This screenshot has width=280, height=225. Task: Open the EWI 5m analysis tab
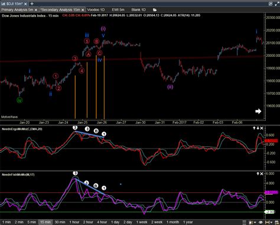point(118,9)
